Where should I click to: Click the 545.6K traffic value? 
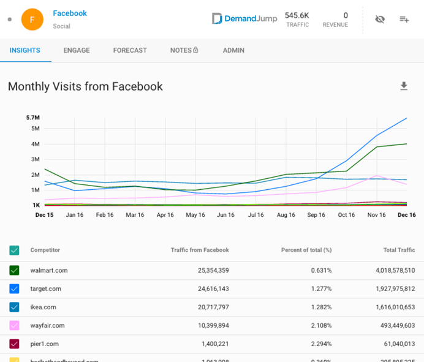point(297,15)
